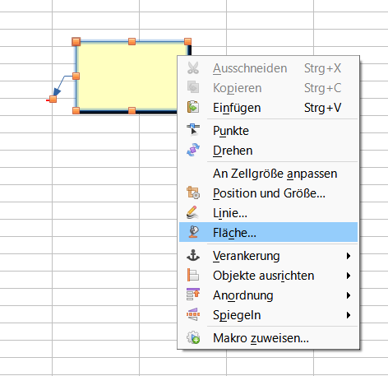Click the Einfügen paste icon

193,107
